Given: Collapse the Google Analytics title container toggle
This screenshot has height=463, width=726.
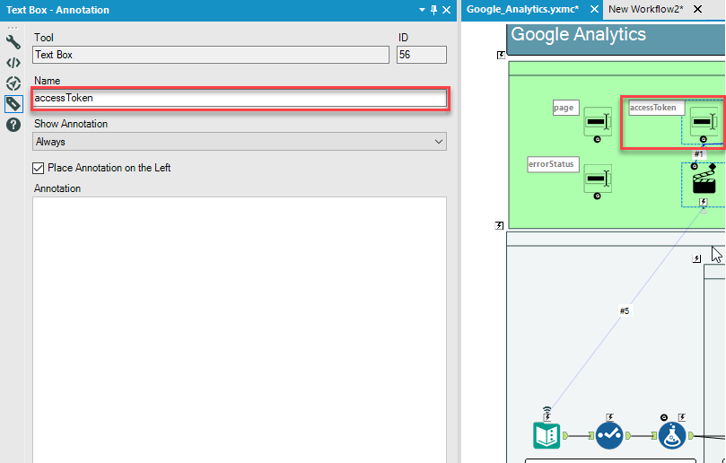Looking at the screenshot, I should click(x=501, y=55).
